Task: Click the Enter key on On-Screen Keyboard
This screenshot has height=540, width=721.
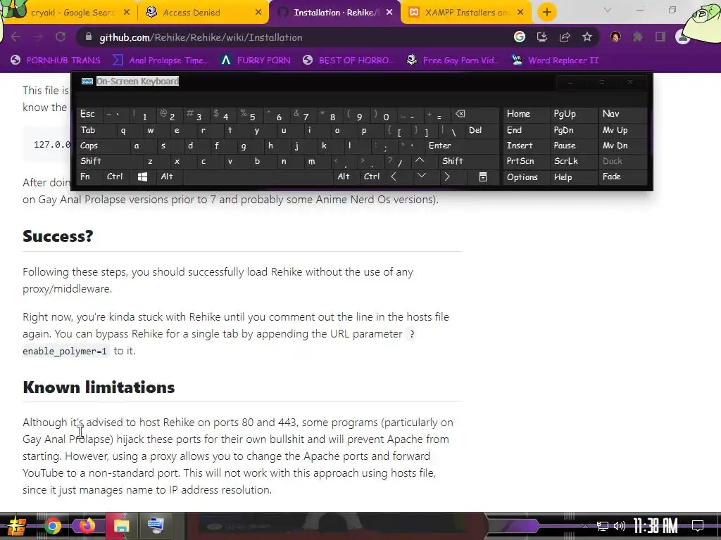Action: pyautogui.click(x=462, y=146)
